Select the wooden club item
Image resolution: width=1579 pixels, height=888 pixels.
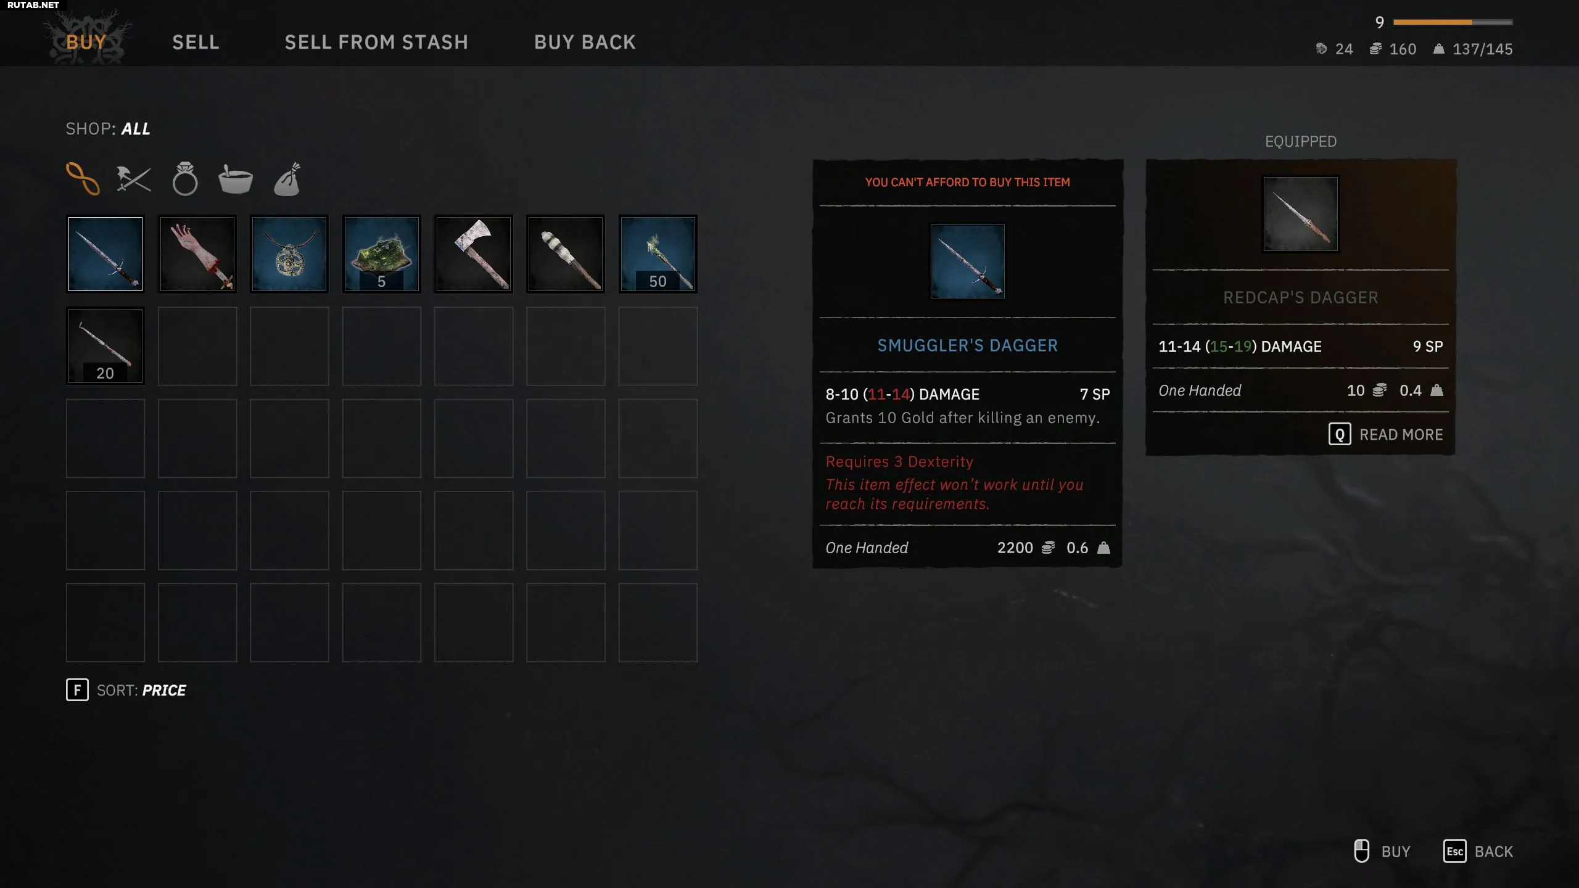coord(566,254)
